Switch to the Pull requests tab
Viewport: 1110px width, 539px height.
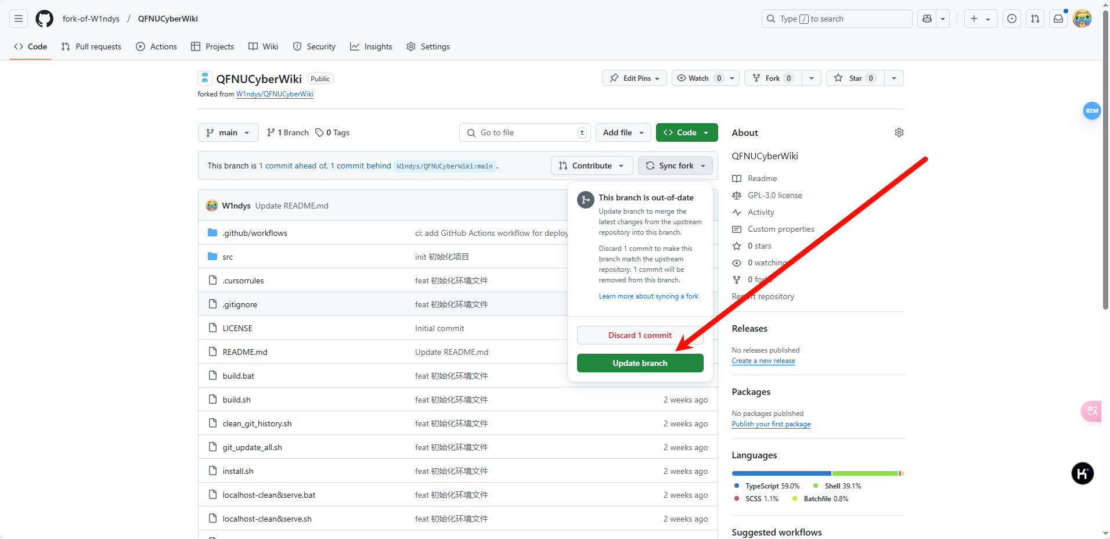click(x=91, y=46)
